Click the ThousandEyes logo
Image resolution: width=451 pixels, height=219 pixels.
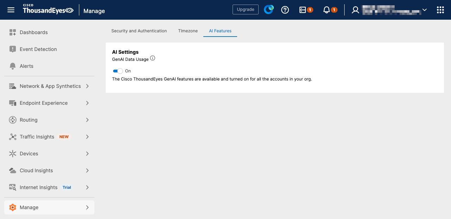(48, 10)
